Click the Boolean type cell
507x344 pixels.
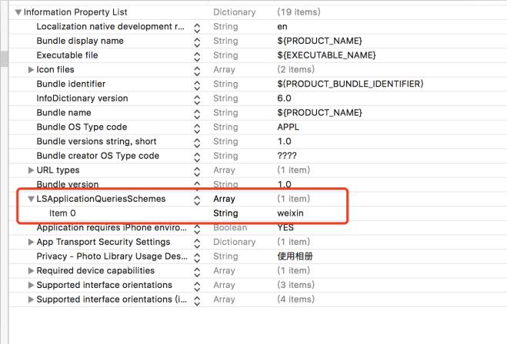230,227
